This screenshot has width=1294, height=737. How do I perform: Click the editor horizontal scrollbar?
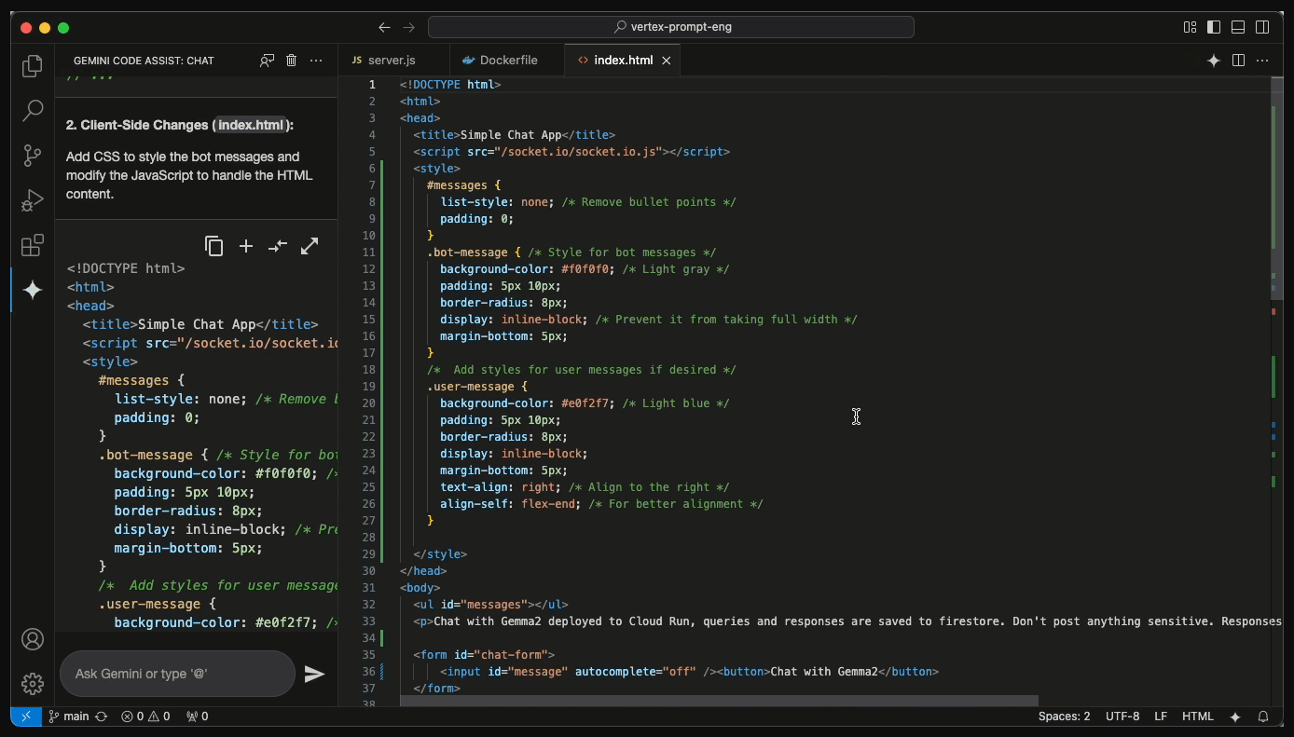pyautogui.click(x=719, y=701)
